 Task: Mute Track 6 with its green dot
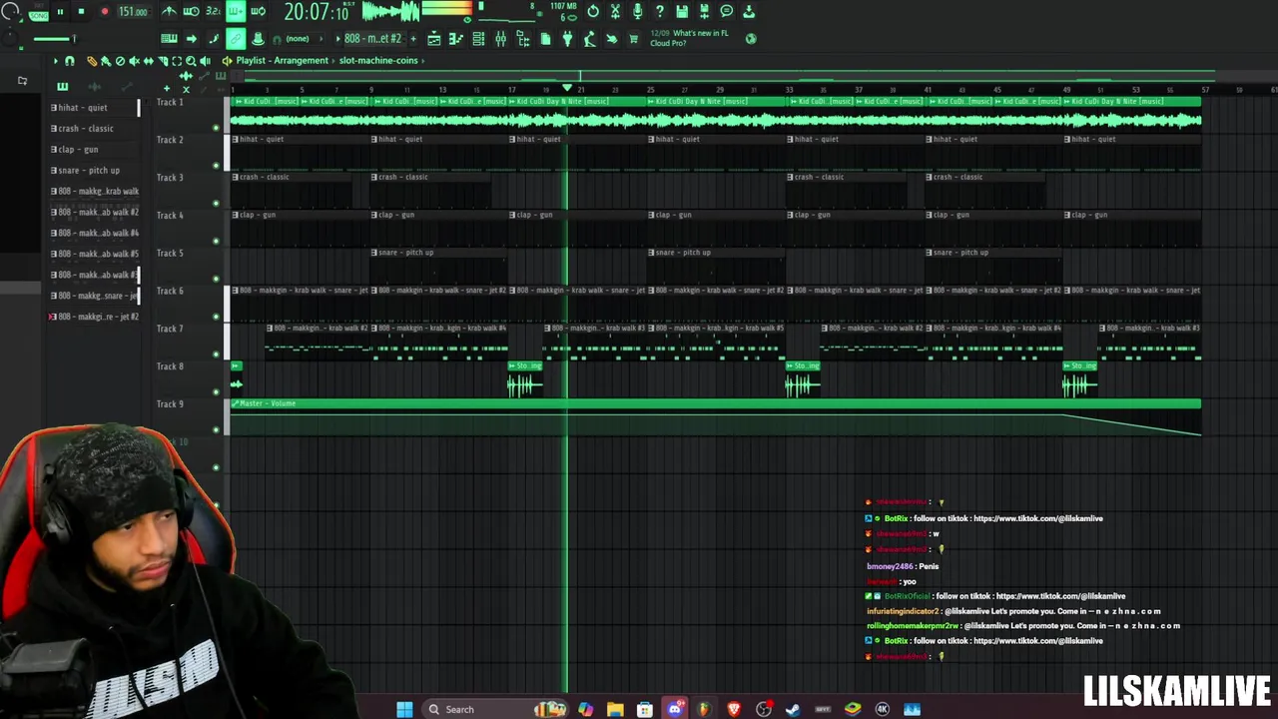click(x=216, y=317)
